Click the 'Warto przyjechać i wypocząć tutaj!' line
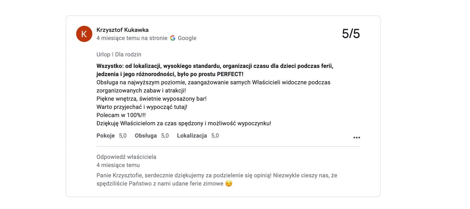 (x=142, y=107)
